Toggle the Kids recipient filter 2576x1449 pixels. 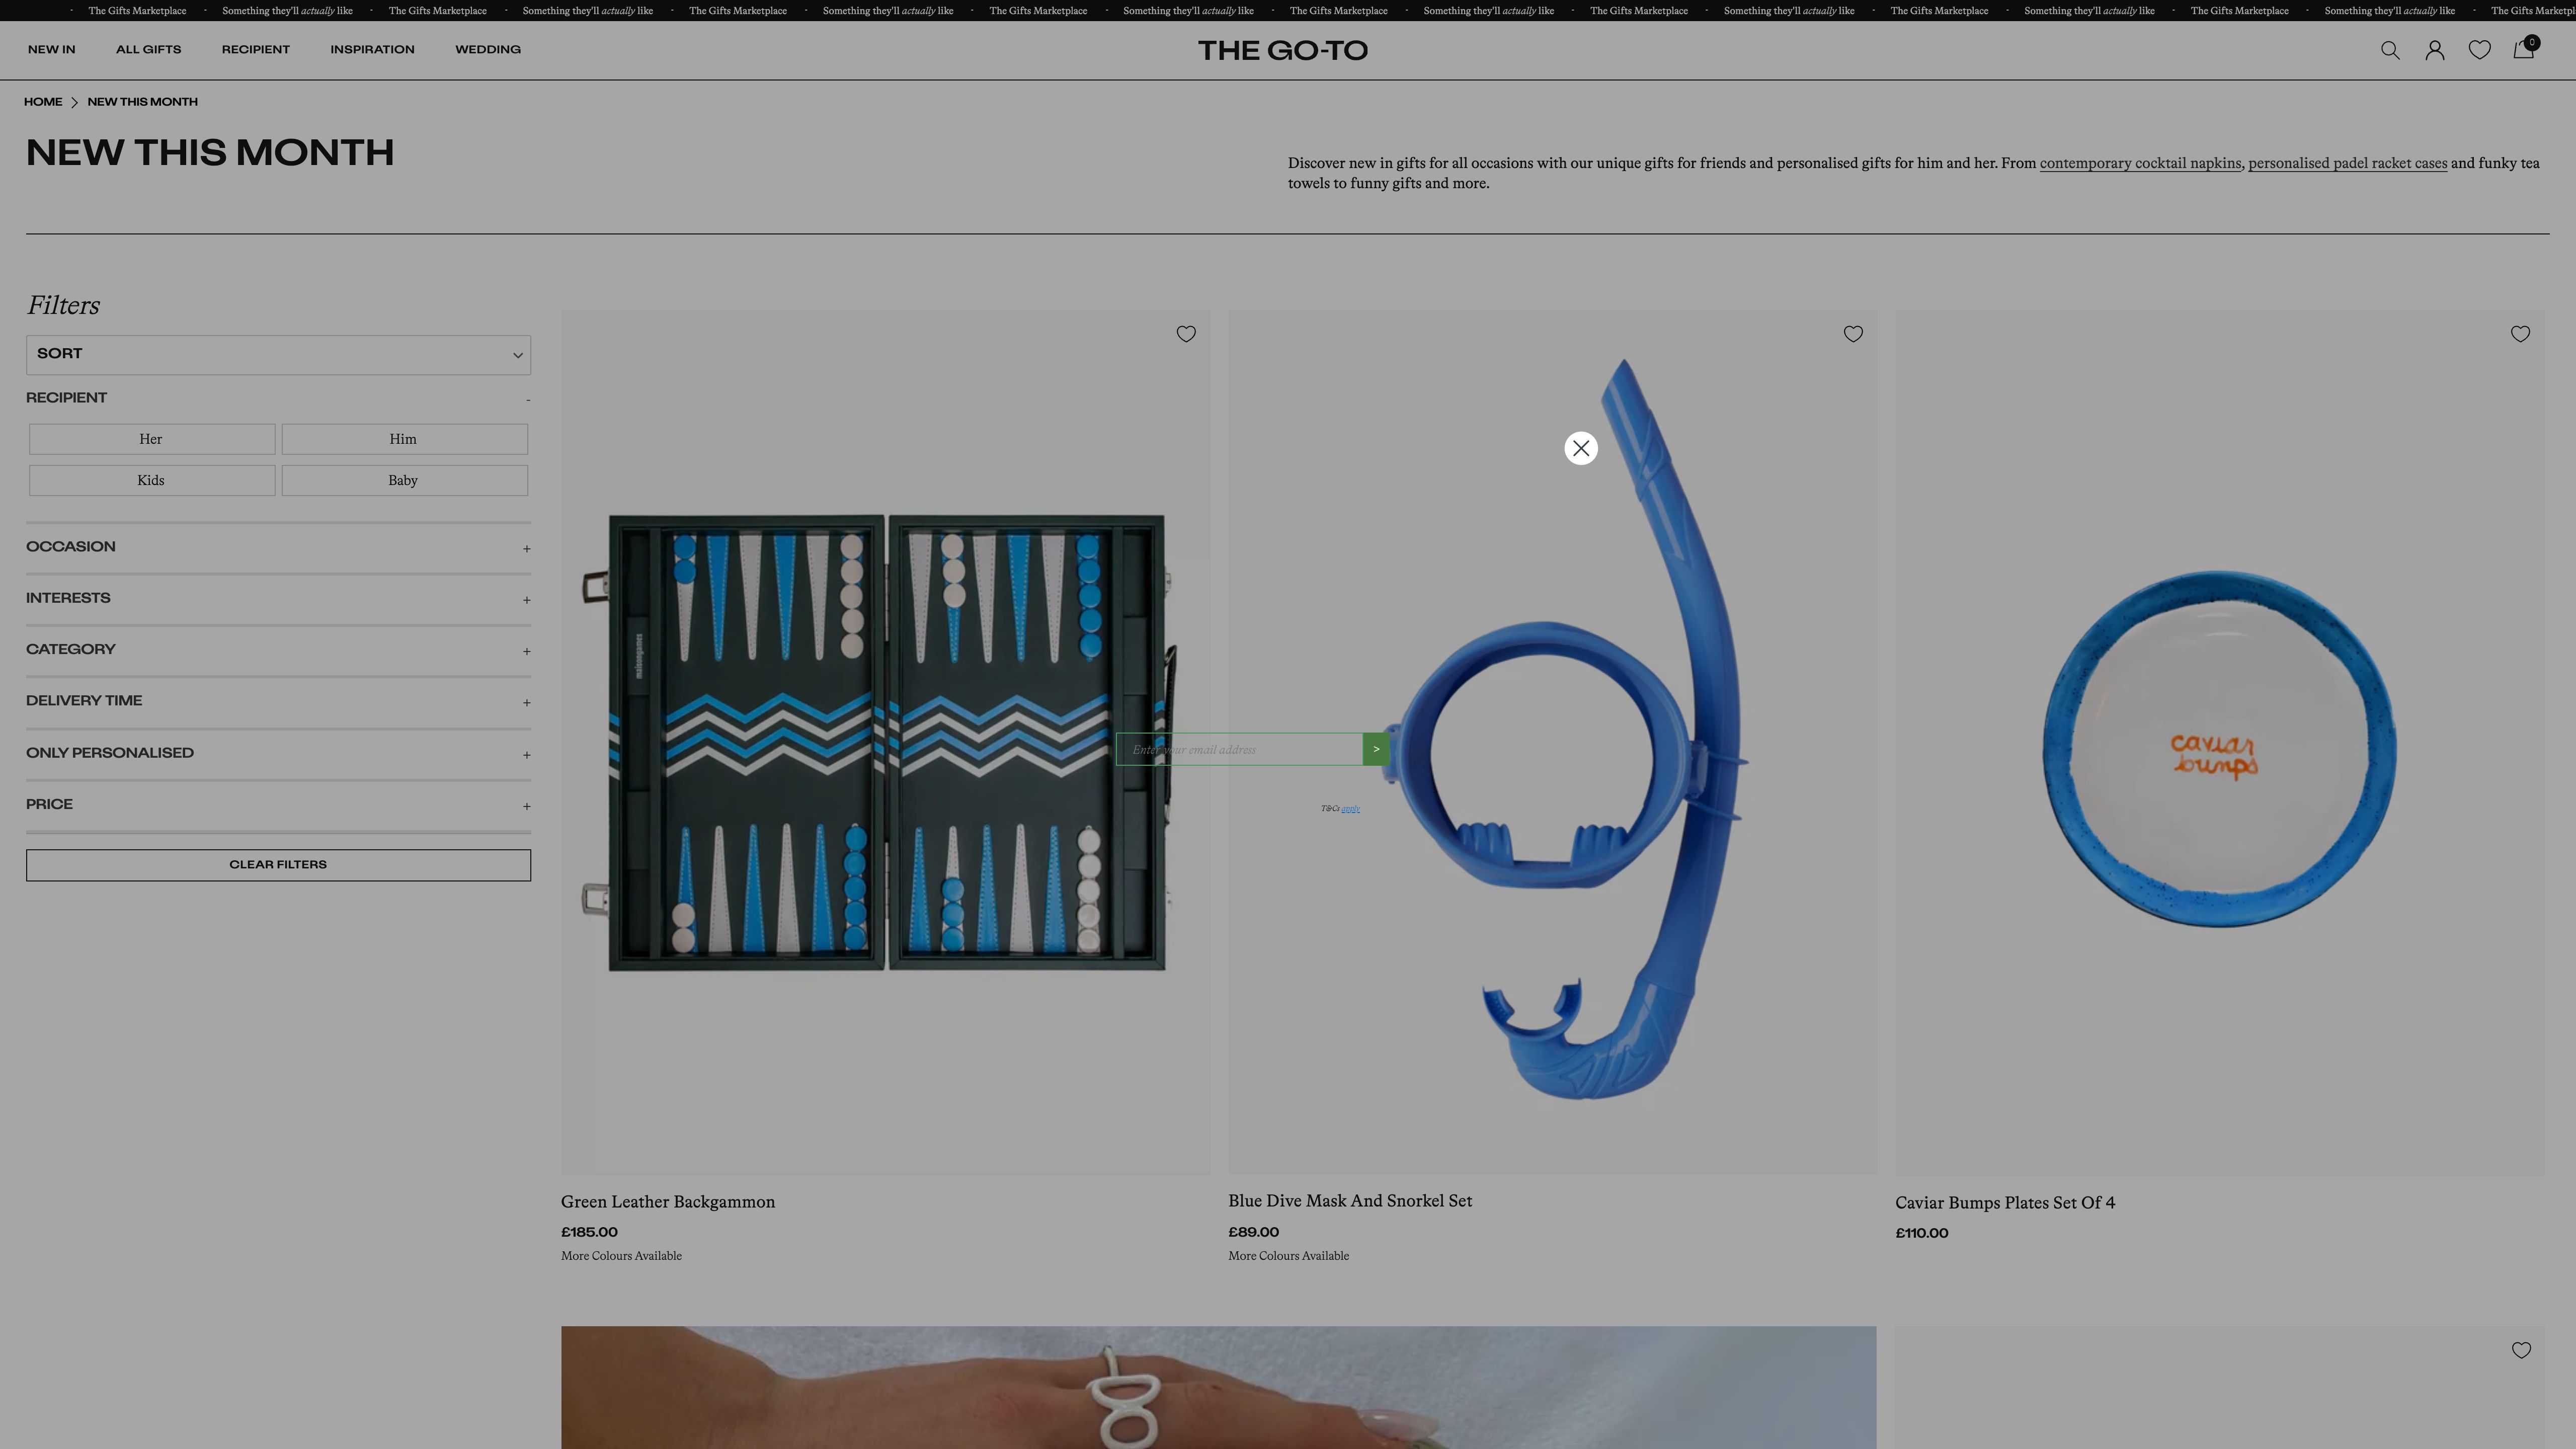(151, 480)
